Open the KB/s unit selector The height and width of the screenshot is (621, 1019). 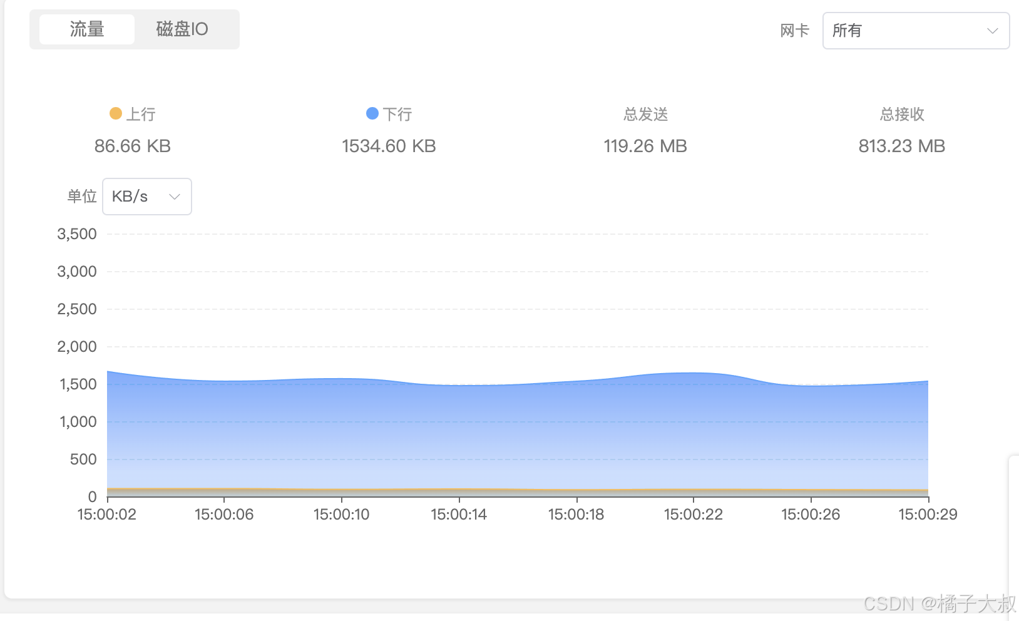coord(146,196)
